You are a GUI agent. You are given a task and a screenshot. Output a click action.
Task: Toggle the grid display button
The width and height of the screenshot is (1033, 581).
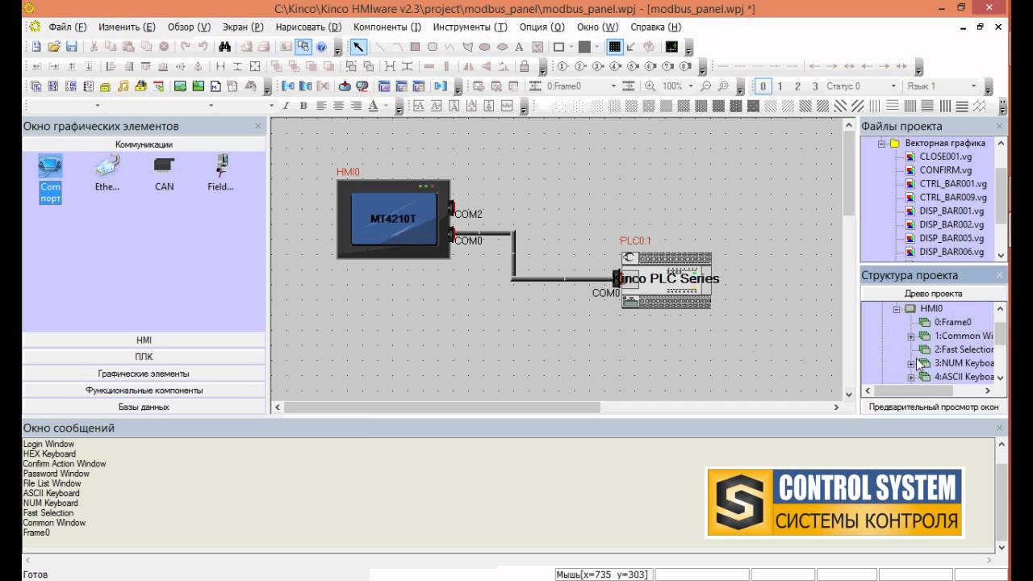pos(615,47)
